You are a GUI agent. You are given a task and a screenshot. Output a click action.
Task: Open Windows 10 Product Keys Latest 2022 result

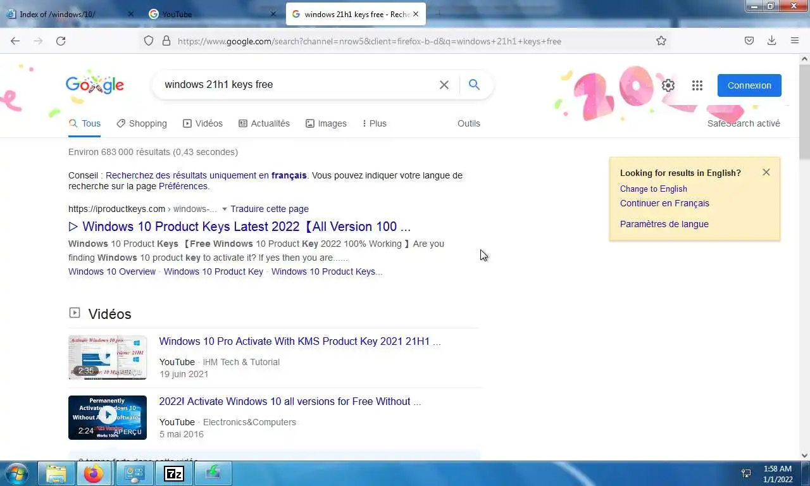[239, 227]
